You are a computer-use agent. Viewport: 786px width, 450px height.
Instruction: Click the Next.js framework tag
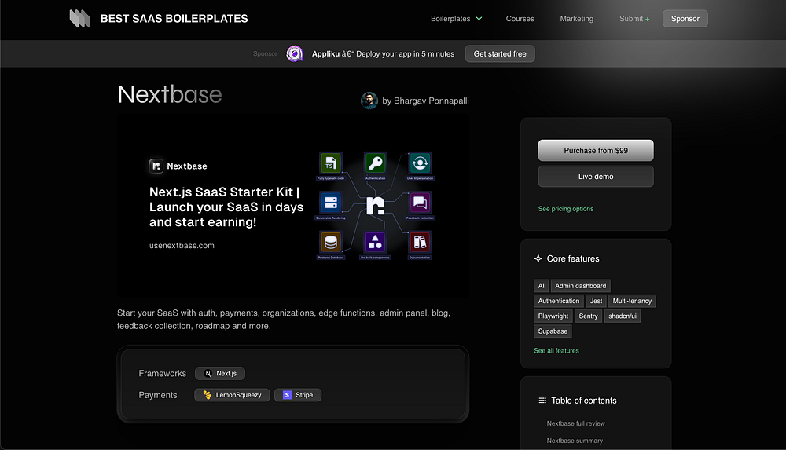[x=220, y=373]
